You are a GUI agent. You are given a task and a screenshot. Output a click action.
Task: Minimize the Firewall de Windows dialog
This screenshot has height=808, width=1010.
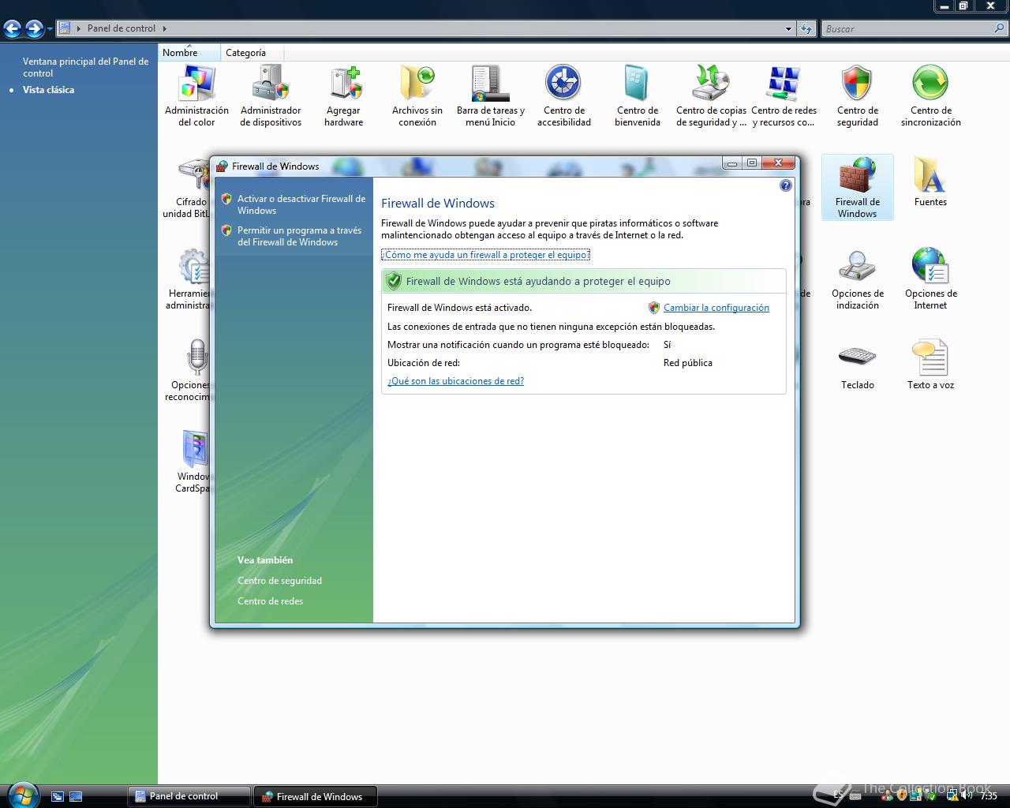coord(732,163)
